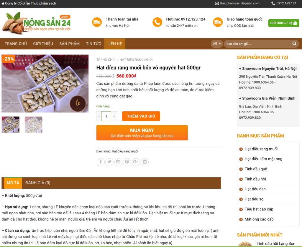Share product via Twitter icon
Image resolution: width=302 pixels, height=247 pixels.
tap(109, 162)
